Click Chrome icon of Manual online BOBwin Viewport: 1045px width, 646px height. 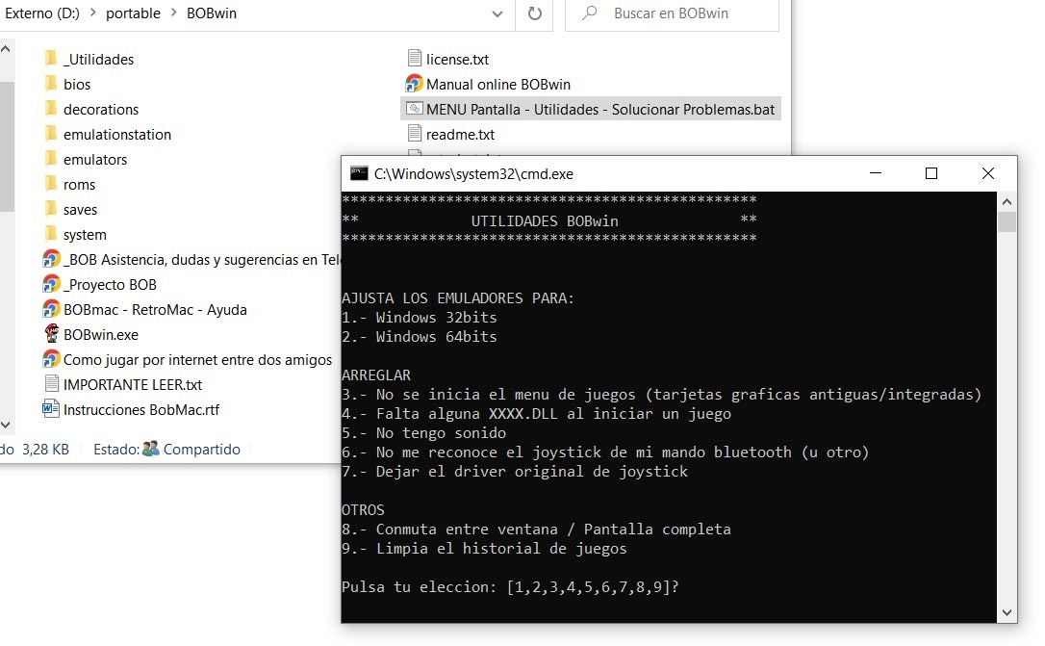coord(414,84)
